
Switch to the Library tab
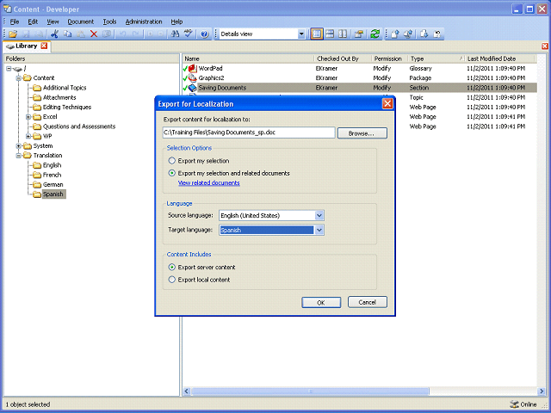(27, 46)
